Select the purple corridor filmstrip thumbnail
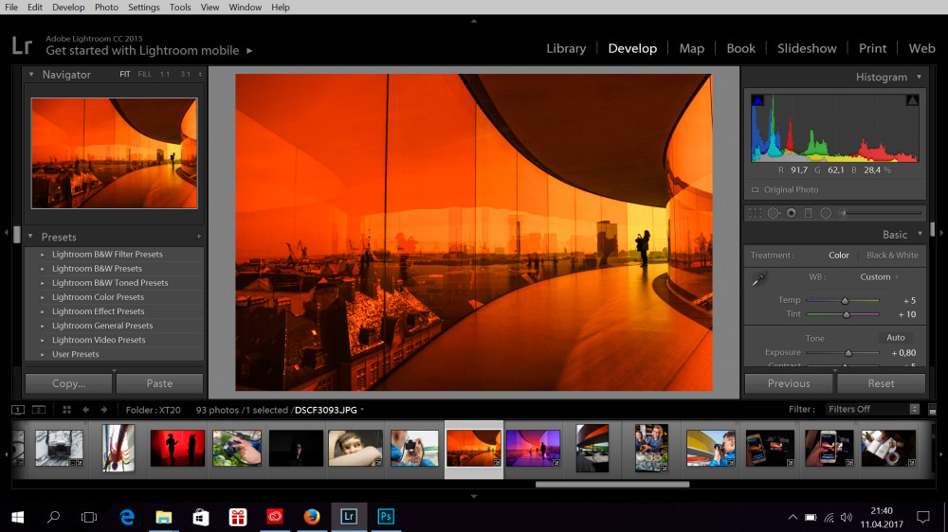Image resolution: width=948 pixels, height=532 pixels. click(533, 448)
